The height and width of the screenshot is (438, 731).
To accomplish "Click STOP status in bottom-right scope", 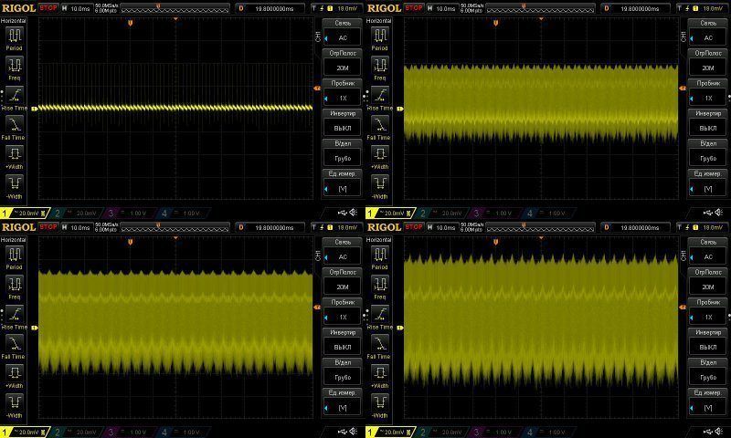I will click(414, 226).
